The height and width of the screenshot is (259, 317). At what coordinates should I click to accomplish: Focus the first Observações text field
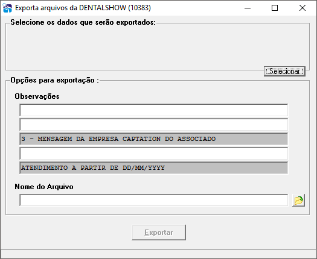pyautogui.click(x=153, y=110)
